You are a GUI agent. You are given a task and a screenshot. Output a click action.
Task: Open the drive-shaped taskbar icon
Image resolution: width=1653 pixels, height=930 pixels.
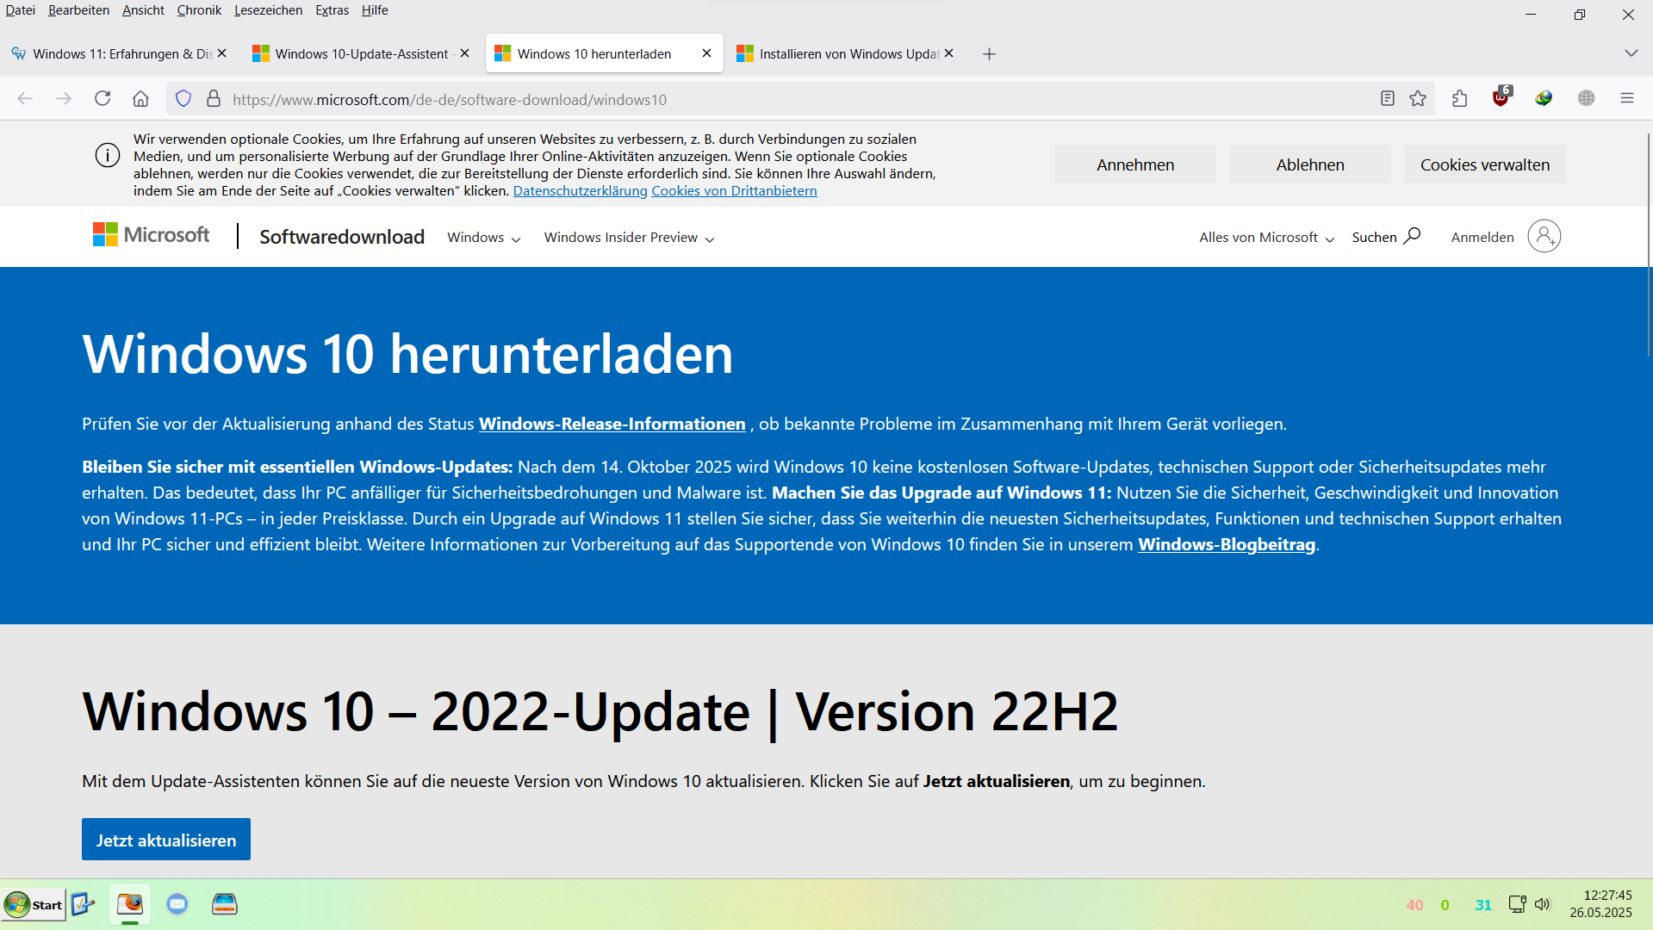tap(224, 904)
